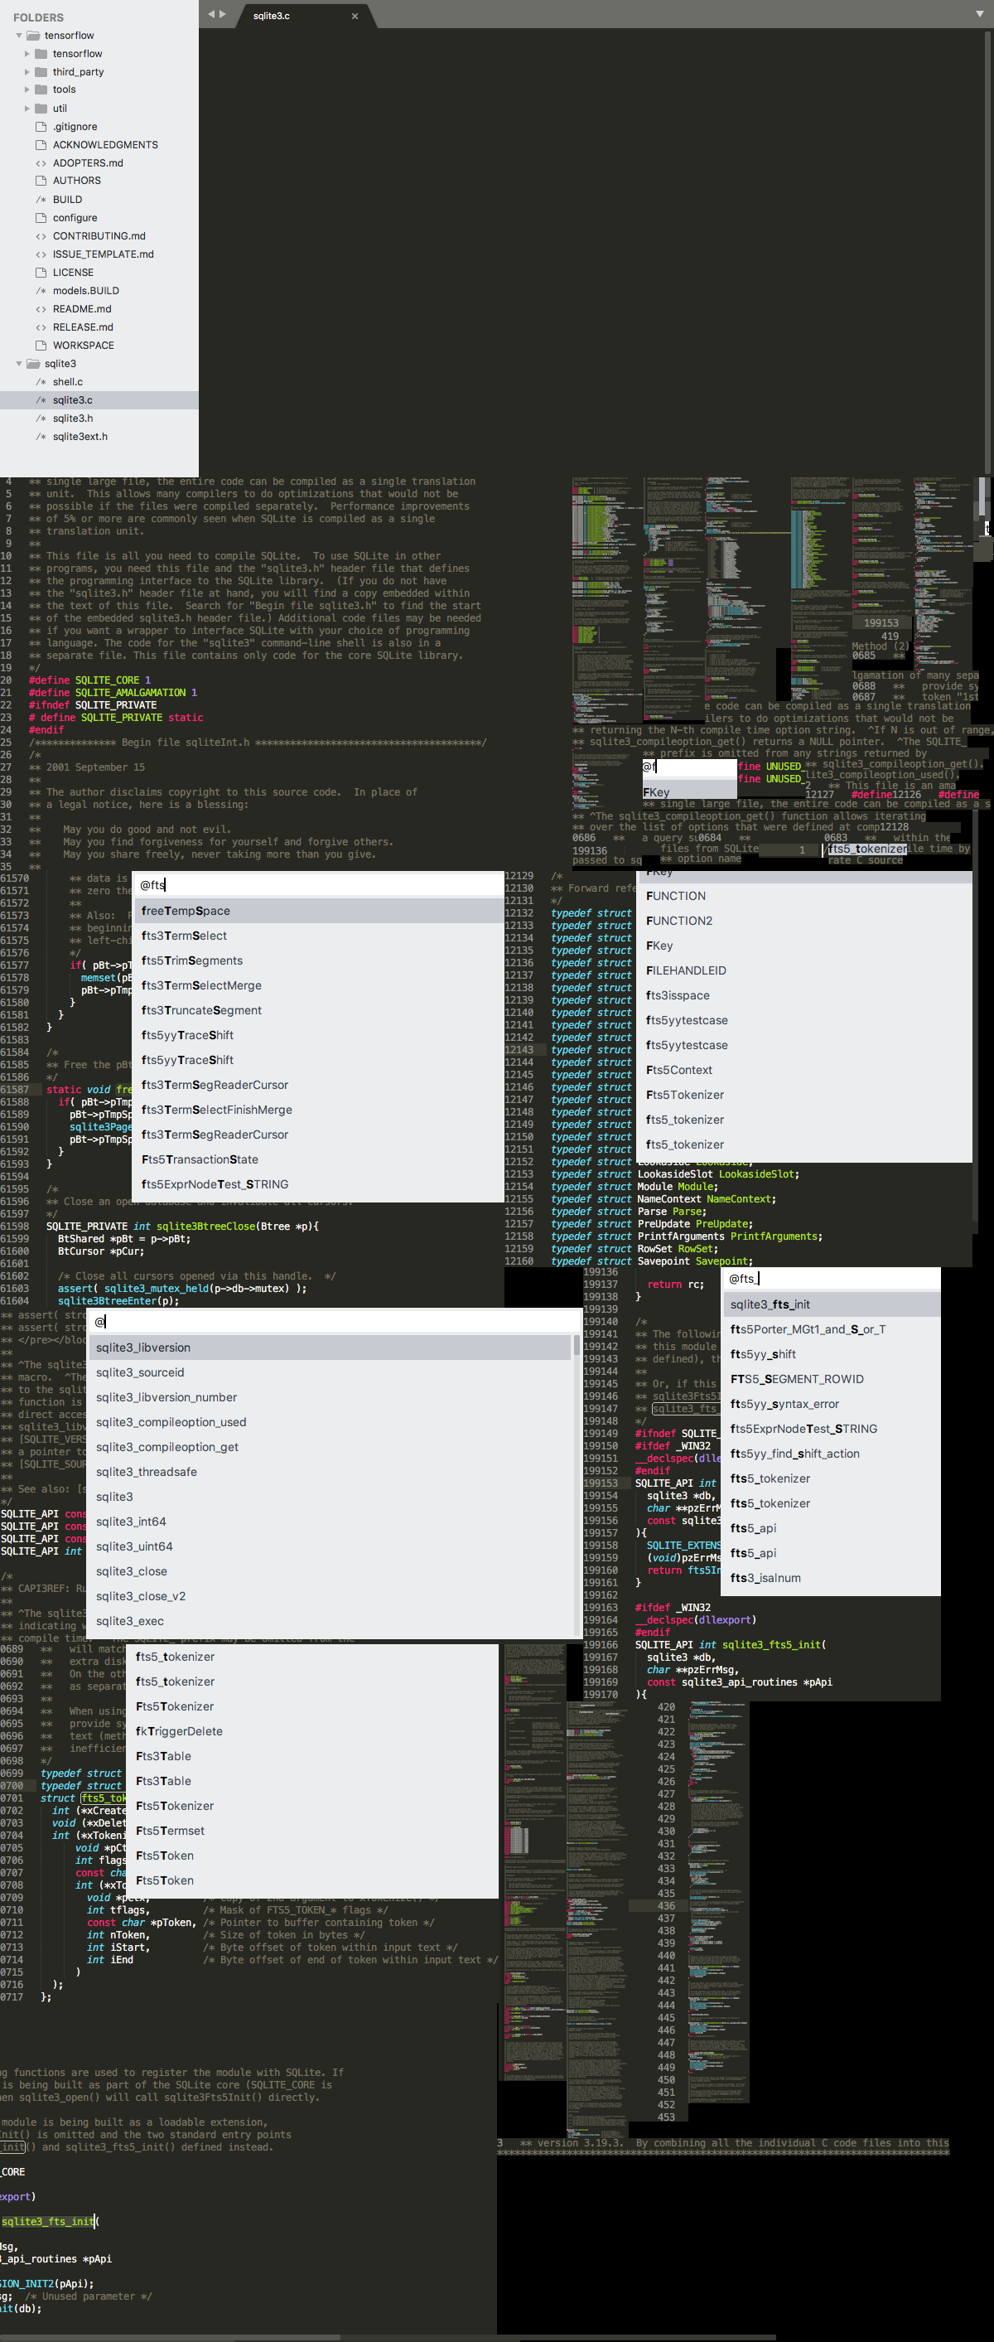Click the previous tab arrow icon
994x2342 pixels.
tap(210, 15)
